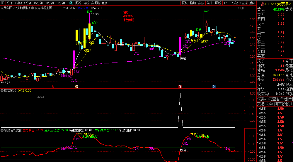
Task: Open the 吸筹 sub-indicator panel dropdown
Action: tap(2, 90)
